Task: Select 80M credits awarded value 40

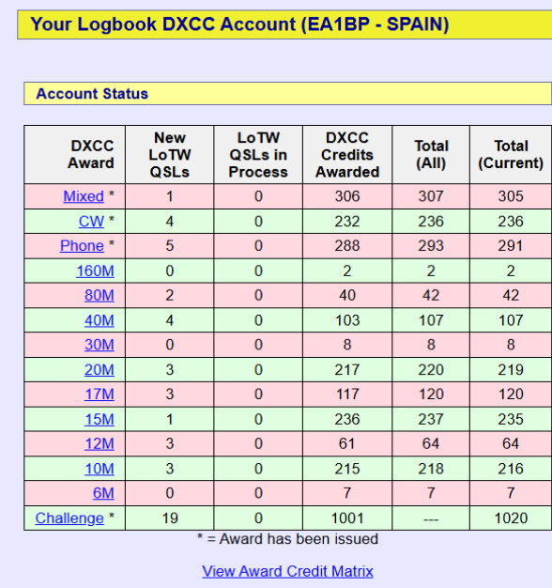Action: tap(347, 295)
